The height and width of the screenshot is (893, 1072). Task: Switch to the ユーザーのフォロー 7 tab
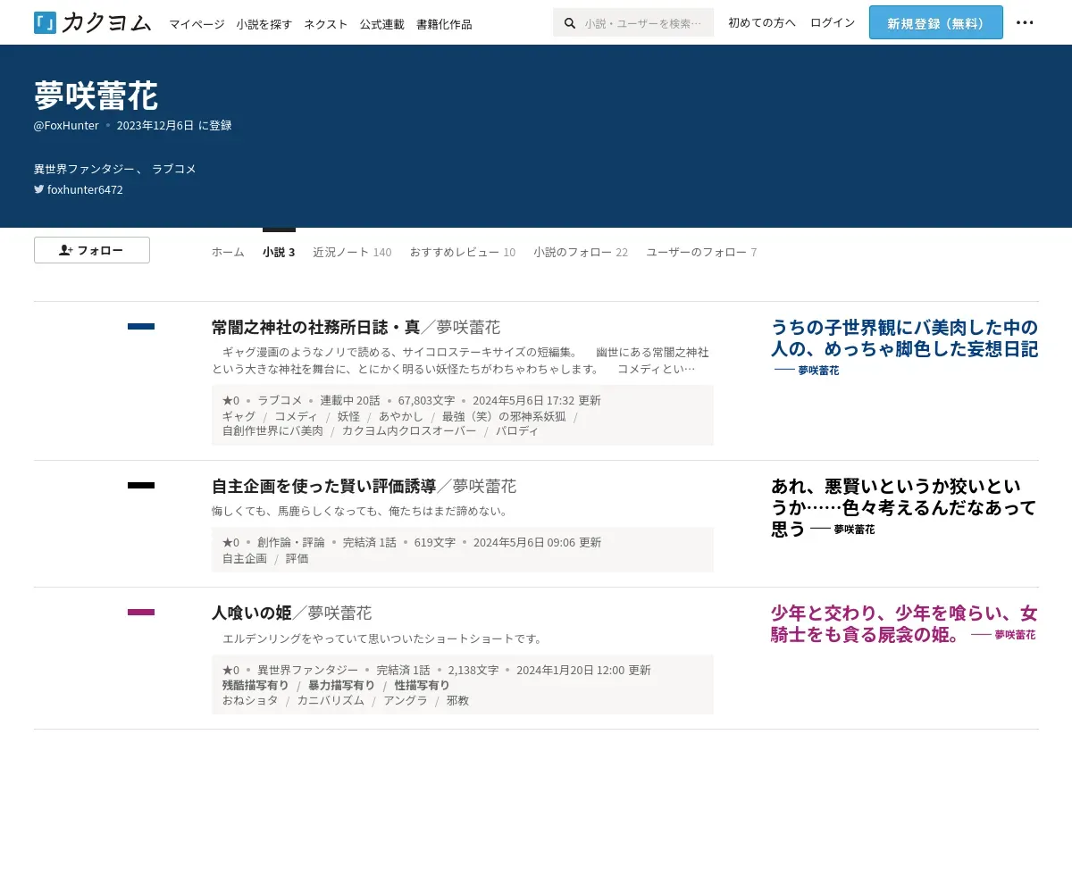701,253
